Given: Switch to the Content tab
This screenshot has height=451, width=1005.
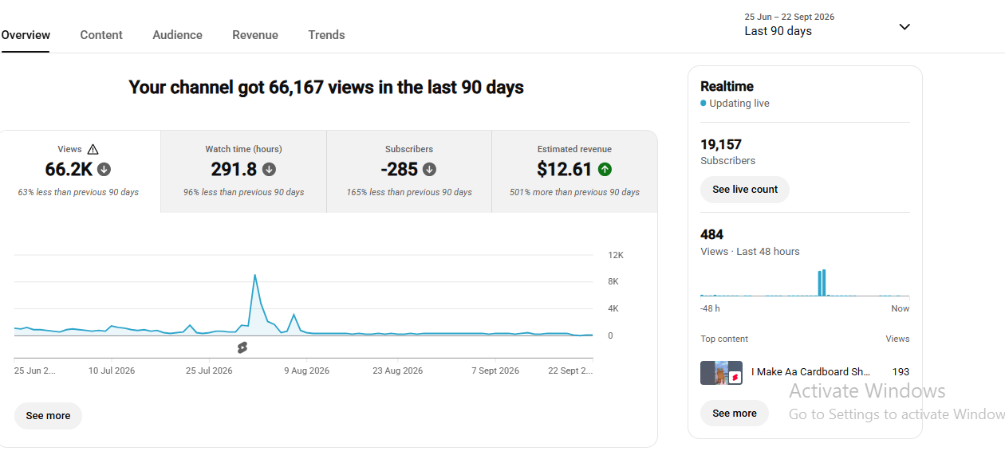Looking at the screenshot, I should (101, 35).
